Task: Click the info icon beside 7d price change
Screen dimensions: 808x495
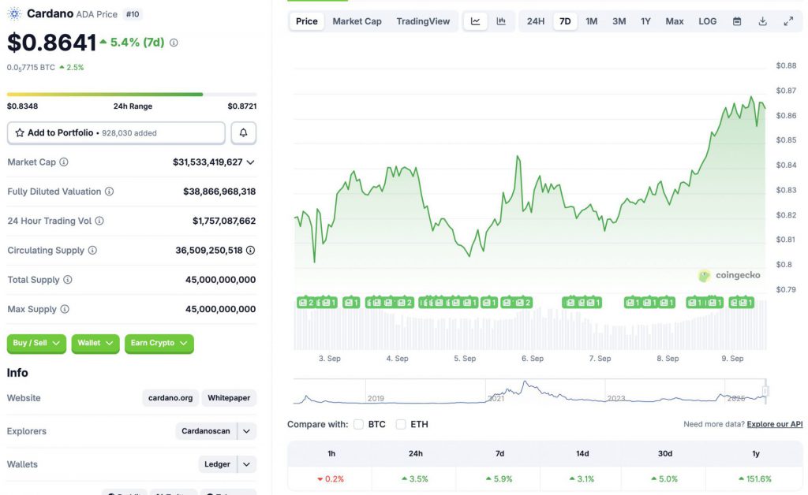Action: (x=174, y=43)
